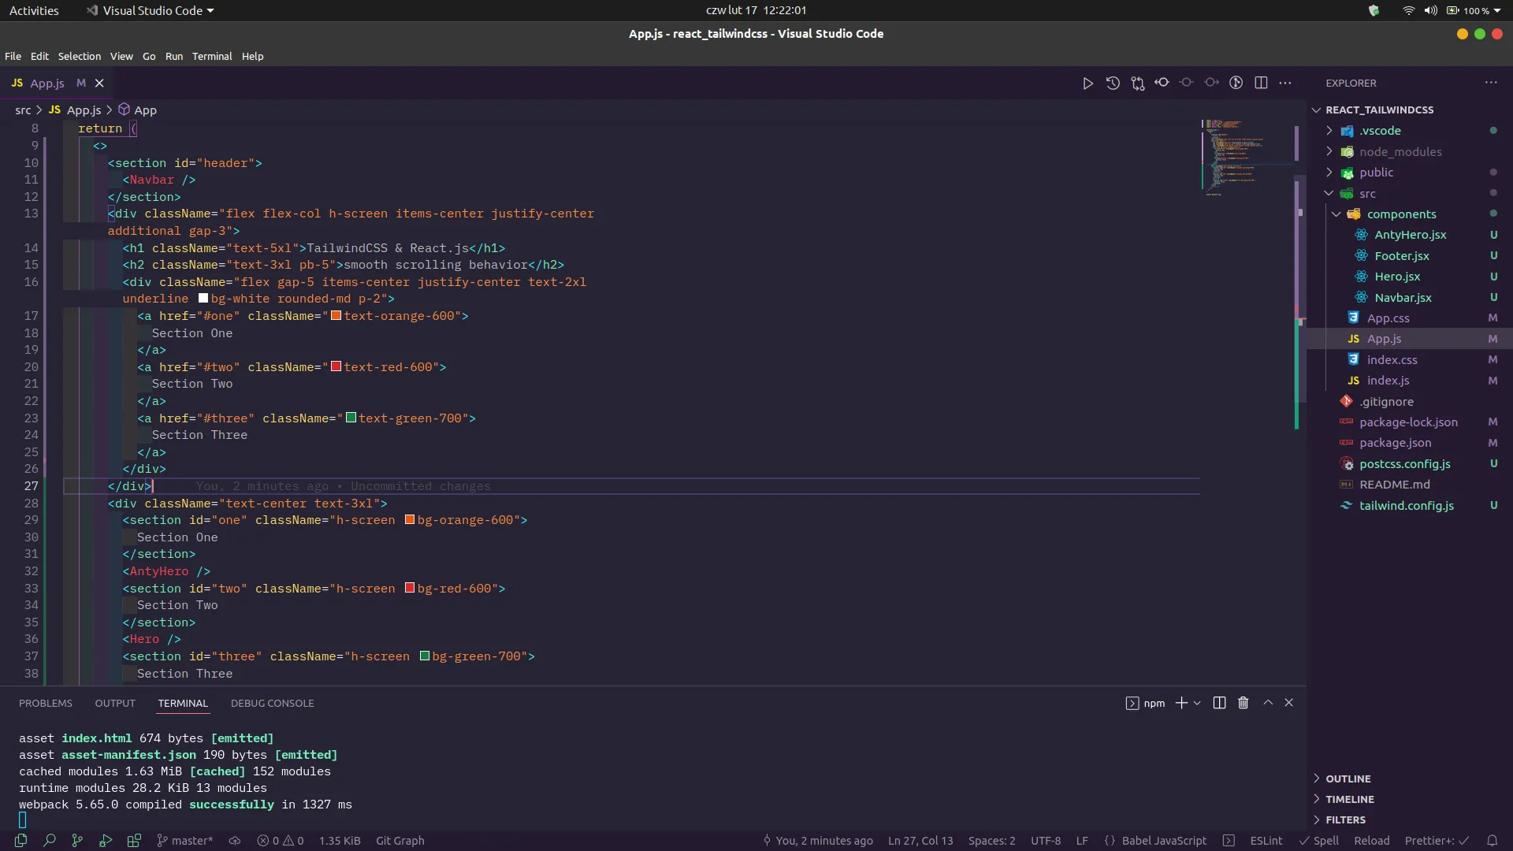Open Navbar.jsx in explorer
Image resolution: width=1513 pixels, height=851 pixels.
pos(1402,297)
